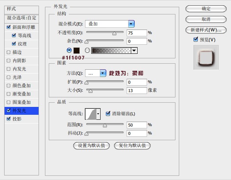Select the 图案叠加 pattern overlay entry
Viewport: 231px width, 180px height.
pyautogui.click(x=22, y=102)
